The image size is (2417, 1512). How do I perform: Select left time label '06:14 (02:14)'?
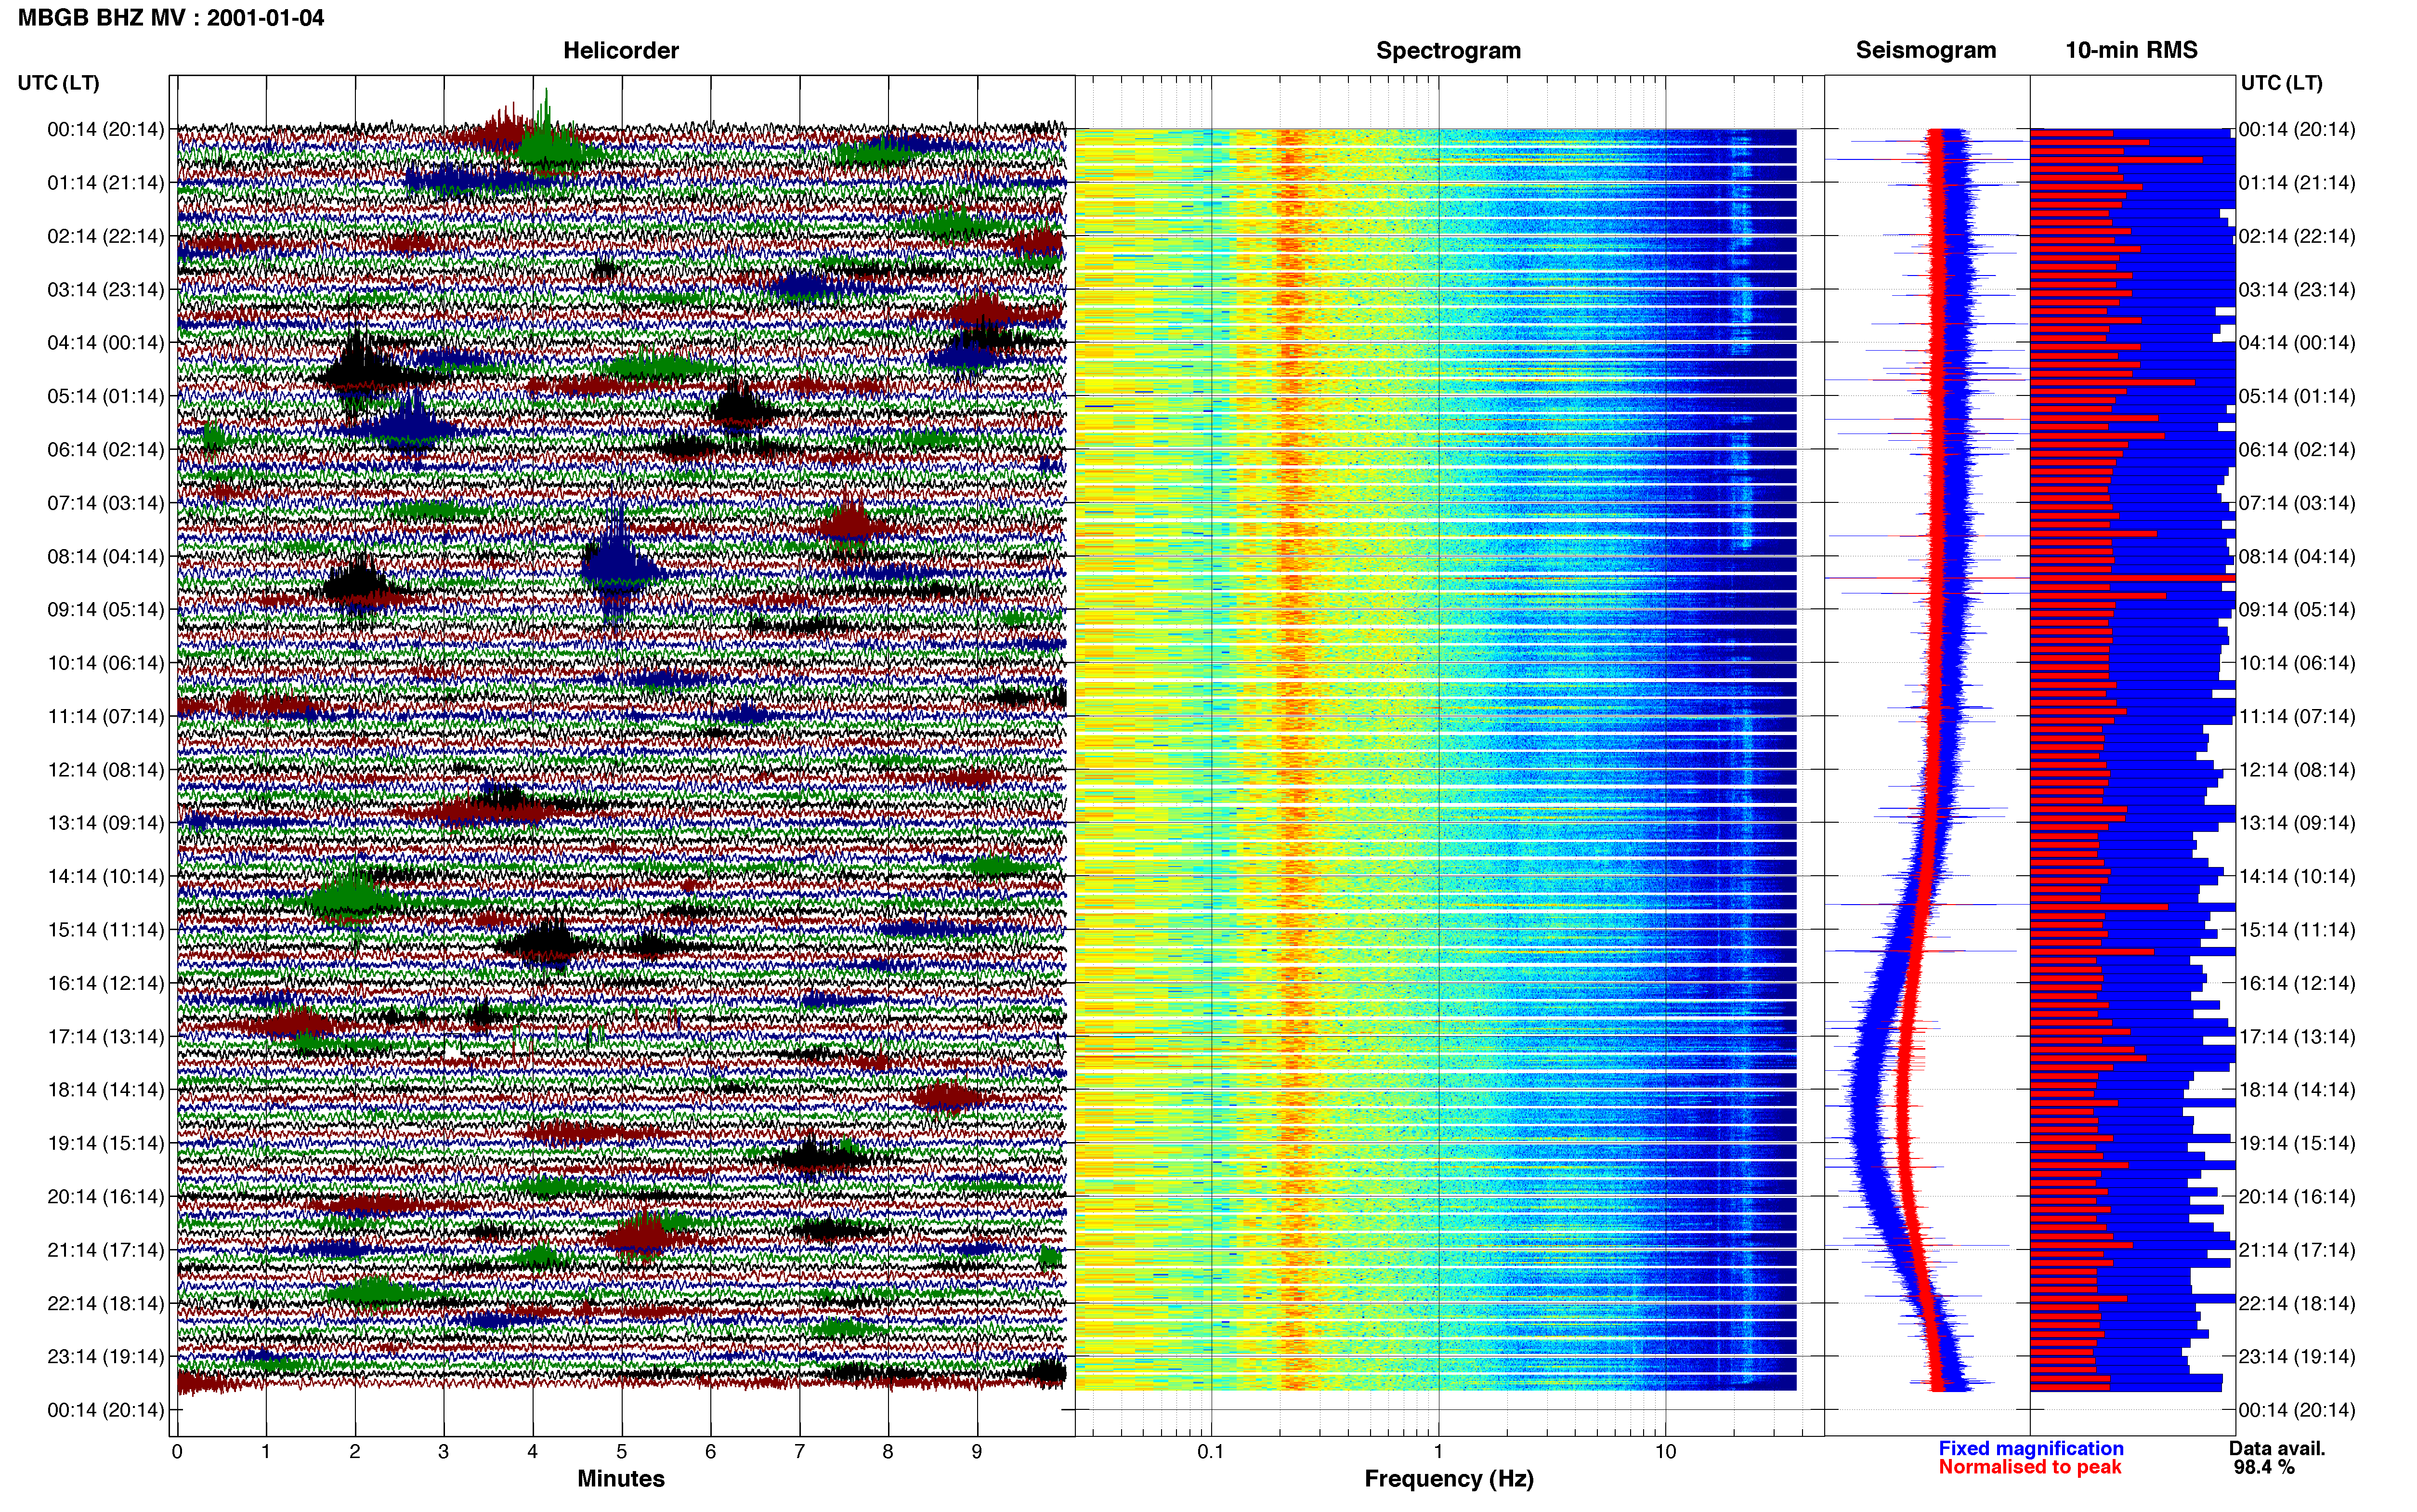106,450
